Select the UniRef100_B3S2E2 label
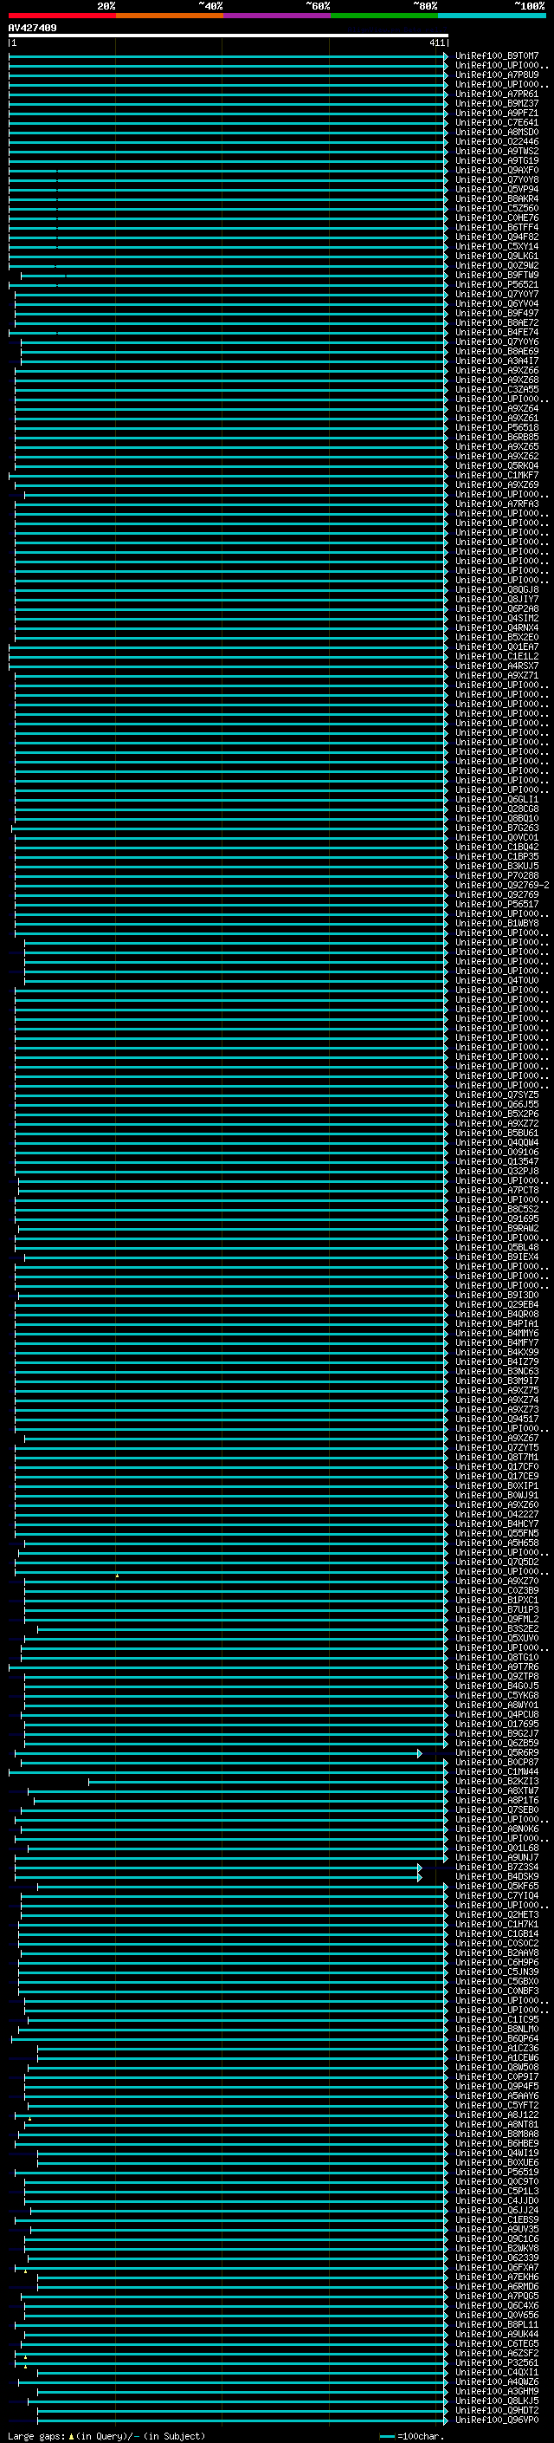Image resolution: width=554 pixels, height=2443 pixels. click(497, 1628)
